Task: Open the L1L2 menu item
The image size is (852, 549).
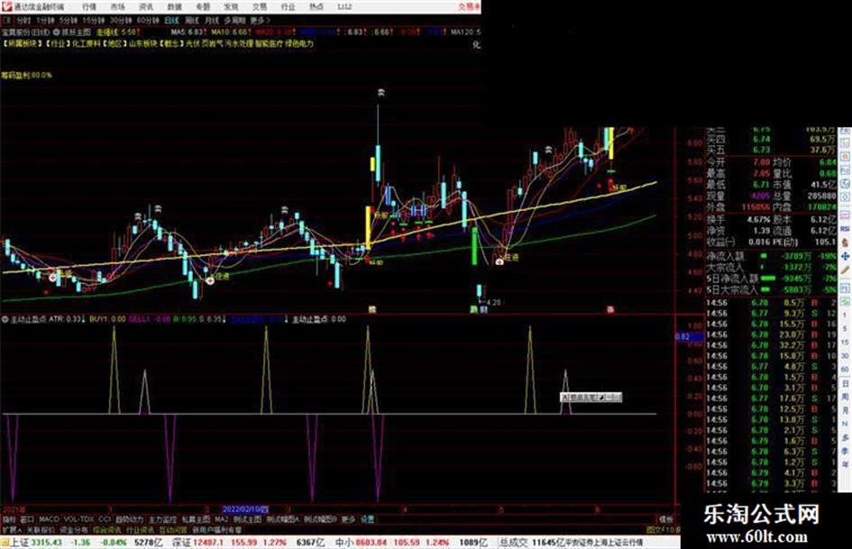Action: [x=344, y=7]
